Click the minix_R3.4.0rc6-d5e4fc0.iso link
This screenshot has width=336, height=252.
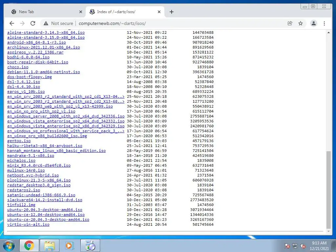[x=39, y=166]
